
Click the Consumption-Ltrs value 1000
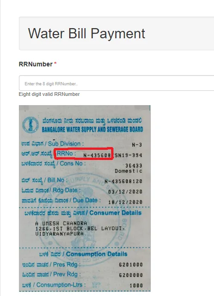tap(136, 285)
